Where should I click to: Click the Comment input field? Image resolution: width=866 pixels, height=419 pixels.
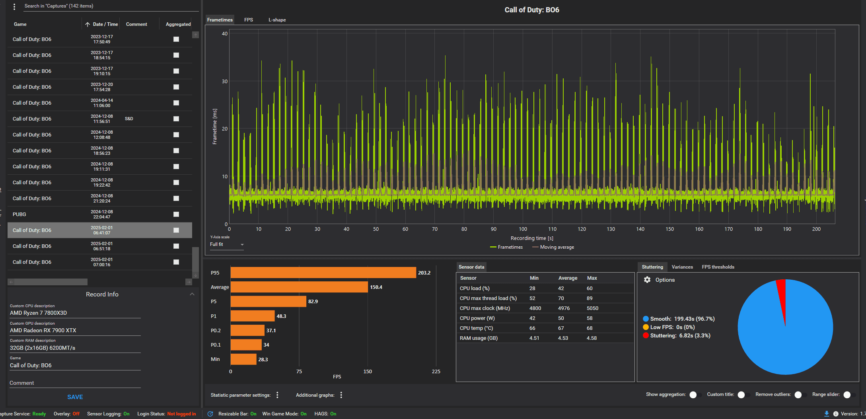75,383
